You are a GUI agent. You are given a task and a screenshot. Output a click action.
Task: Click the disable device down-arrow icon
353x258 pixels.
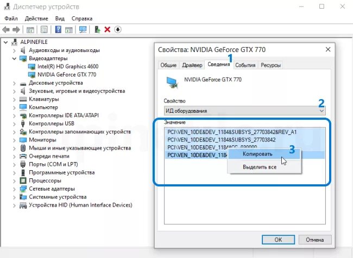[x=118, y=29]
